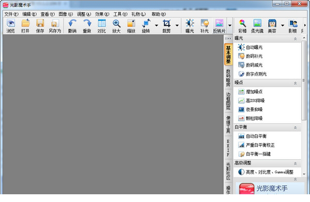Save image with 保存 icon
Viewport: 310px width, 202px height.
tap(40, 26)
